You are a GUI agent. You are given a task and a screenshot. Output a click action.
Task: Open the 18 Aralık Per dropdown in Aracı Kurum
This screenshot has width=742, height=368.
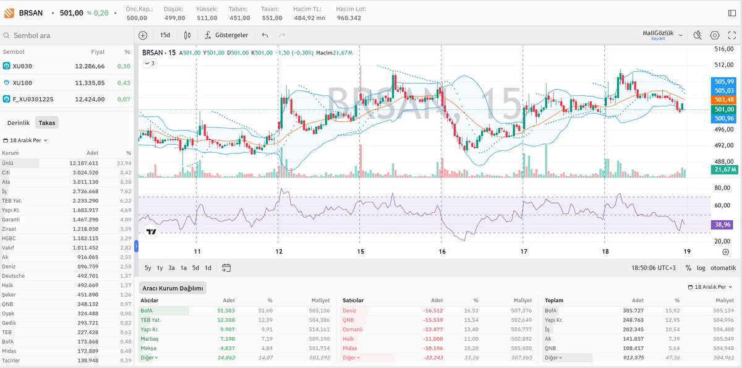(711, 288)
